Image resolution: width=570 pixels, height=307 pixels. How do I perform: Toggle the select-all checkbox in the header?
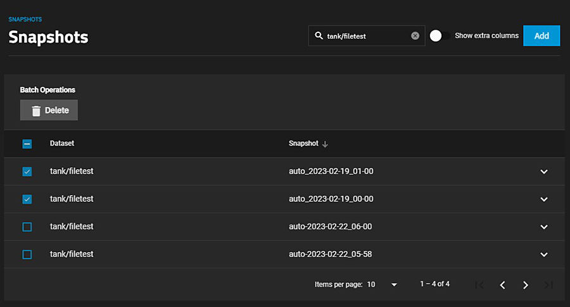click(x=27, y=144)
